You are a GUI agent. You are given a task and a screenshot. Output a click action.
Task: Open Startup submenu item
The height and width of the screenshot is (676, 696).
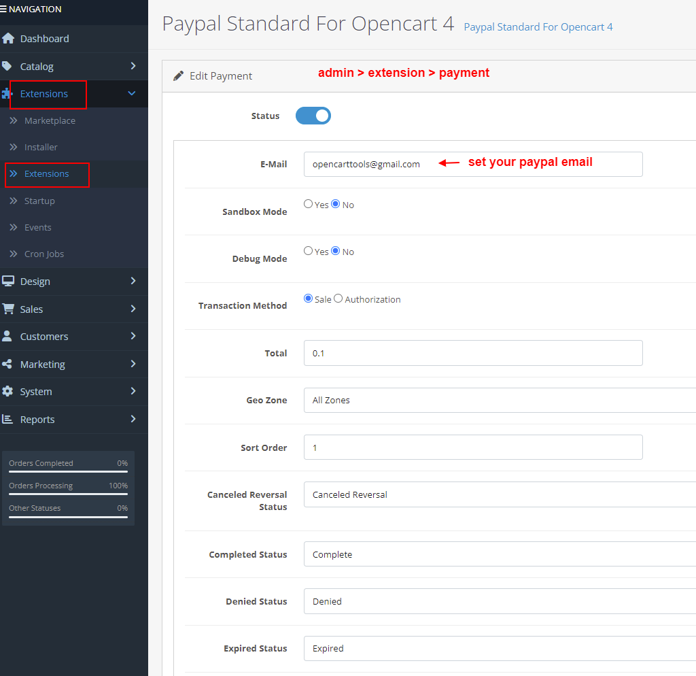[73, 201]
